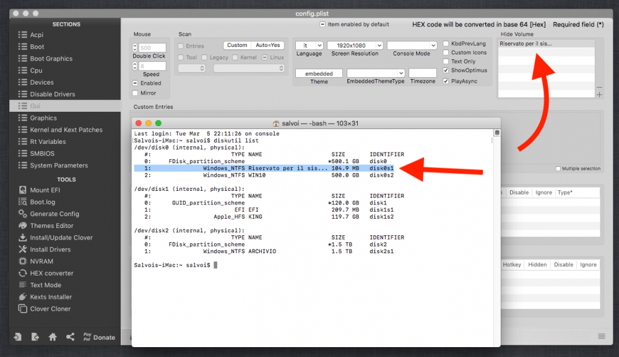This screenshot has width=619, height=357.
Task: Click the PayPal Donate button
Action: (x=99, y=337)
